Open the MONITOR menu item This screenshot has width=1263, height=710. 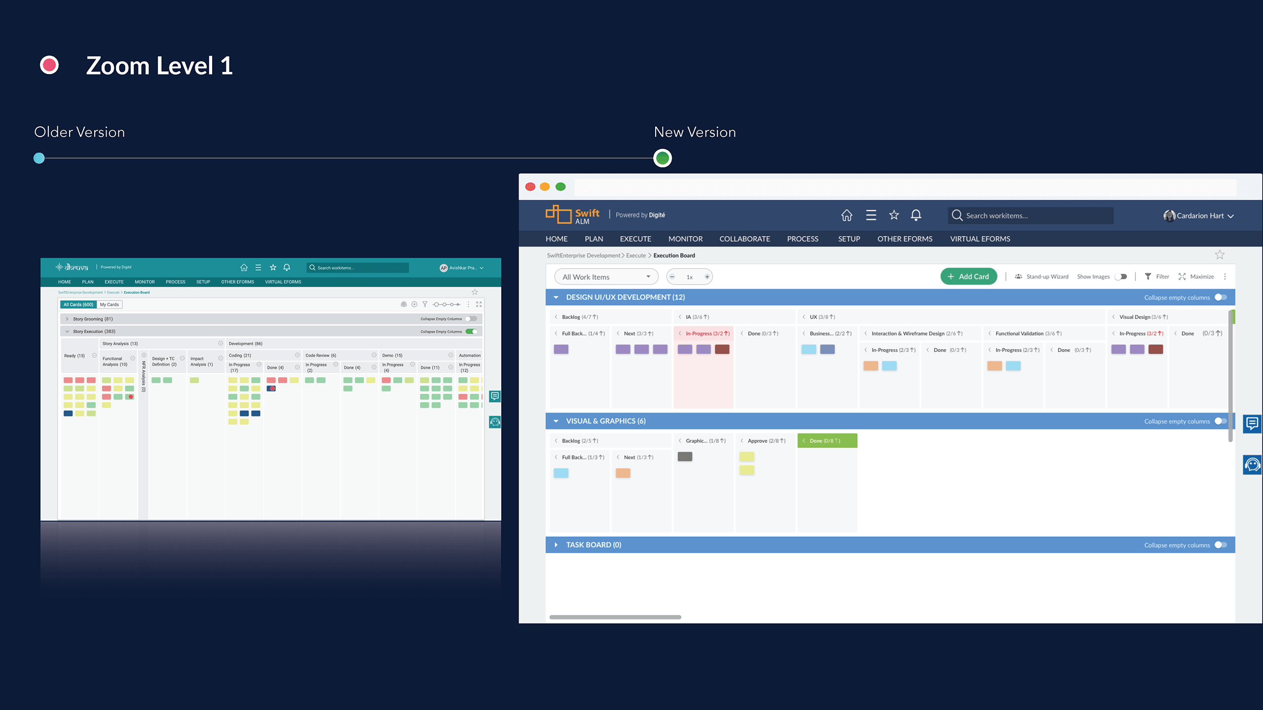click(685, 239)
